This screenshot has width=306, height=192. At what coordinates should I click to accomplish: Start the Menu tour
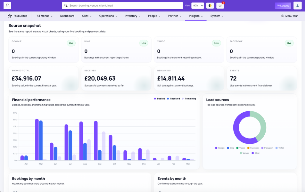290,16
